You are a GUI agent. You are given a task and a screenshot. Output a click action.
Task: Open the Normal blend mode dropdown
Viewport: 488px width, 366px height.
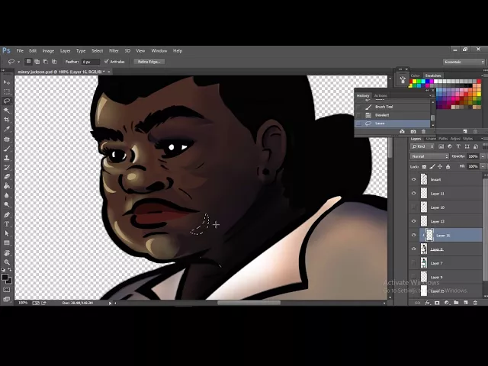pos(429,156)
